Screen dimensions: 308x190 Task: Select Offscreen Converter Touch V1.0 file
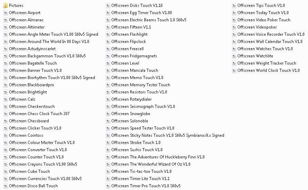38,150
